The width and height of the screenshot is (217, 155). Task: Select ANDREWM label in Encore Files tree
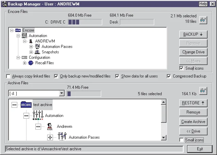[x=45, y=41]
